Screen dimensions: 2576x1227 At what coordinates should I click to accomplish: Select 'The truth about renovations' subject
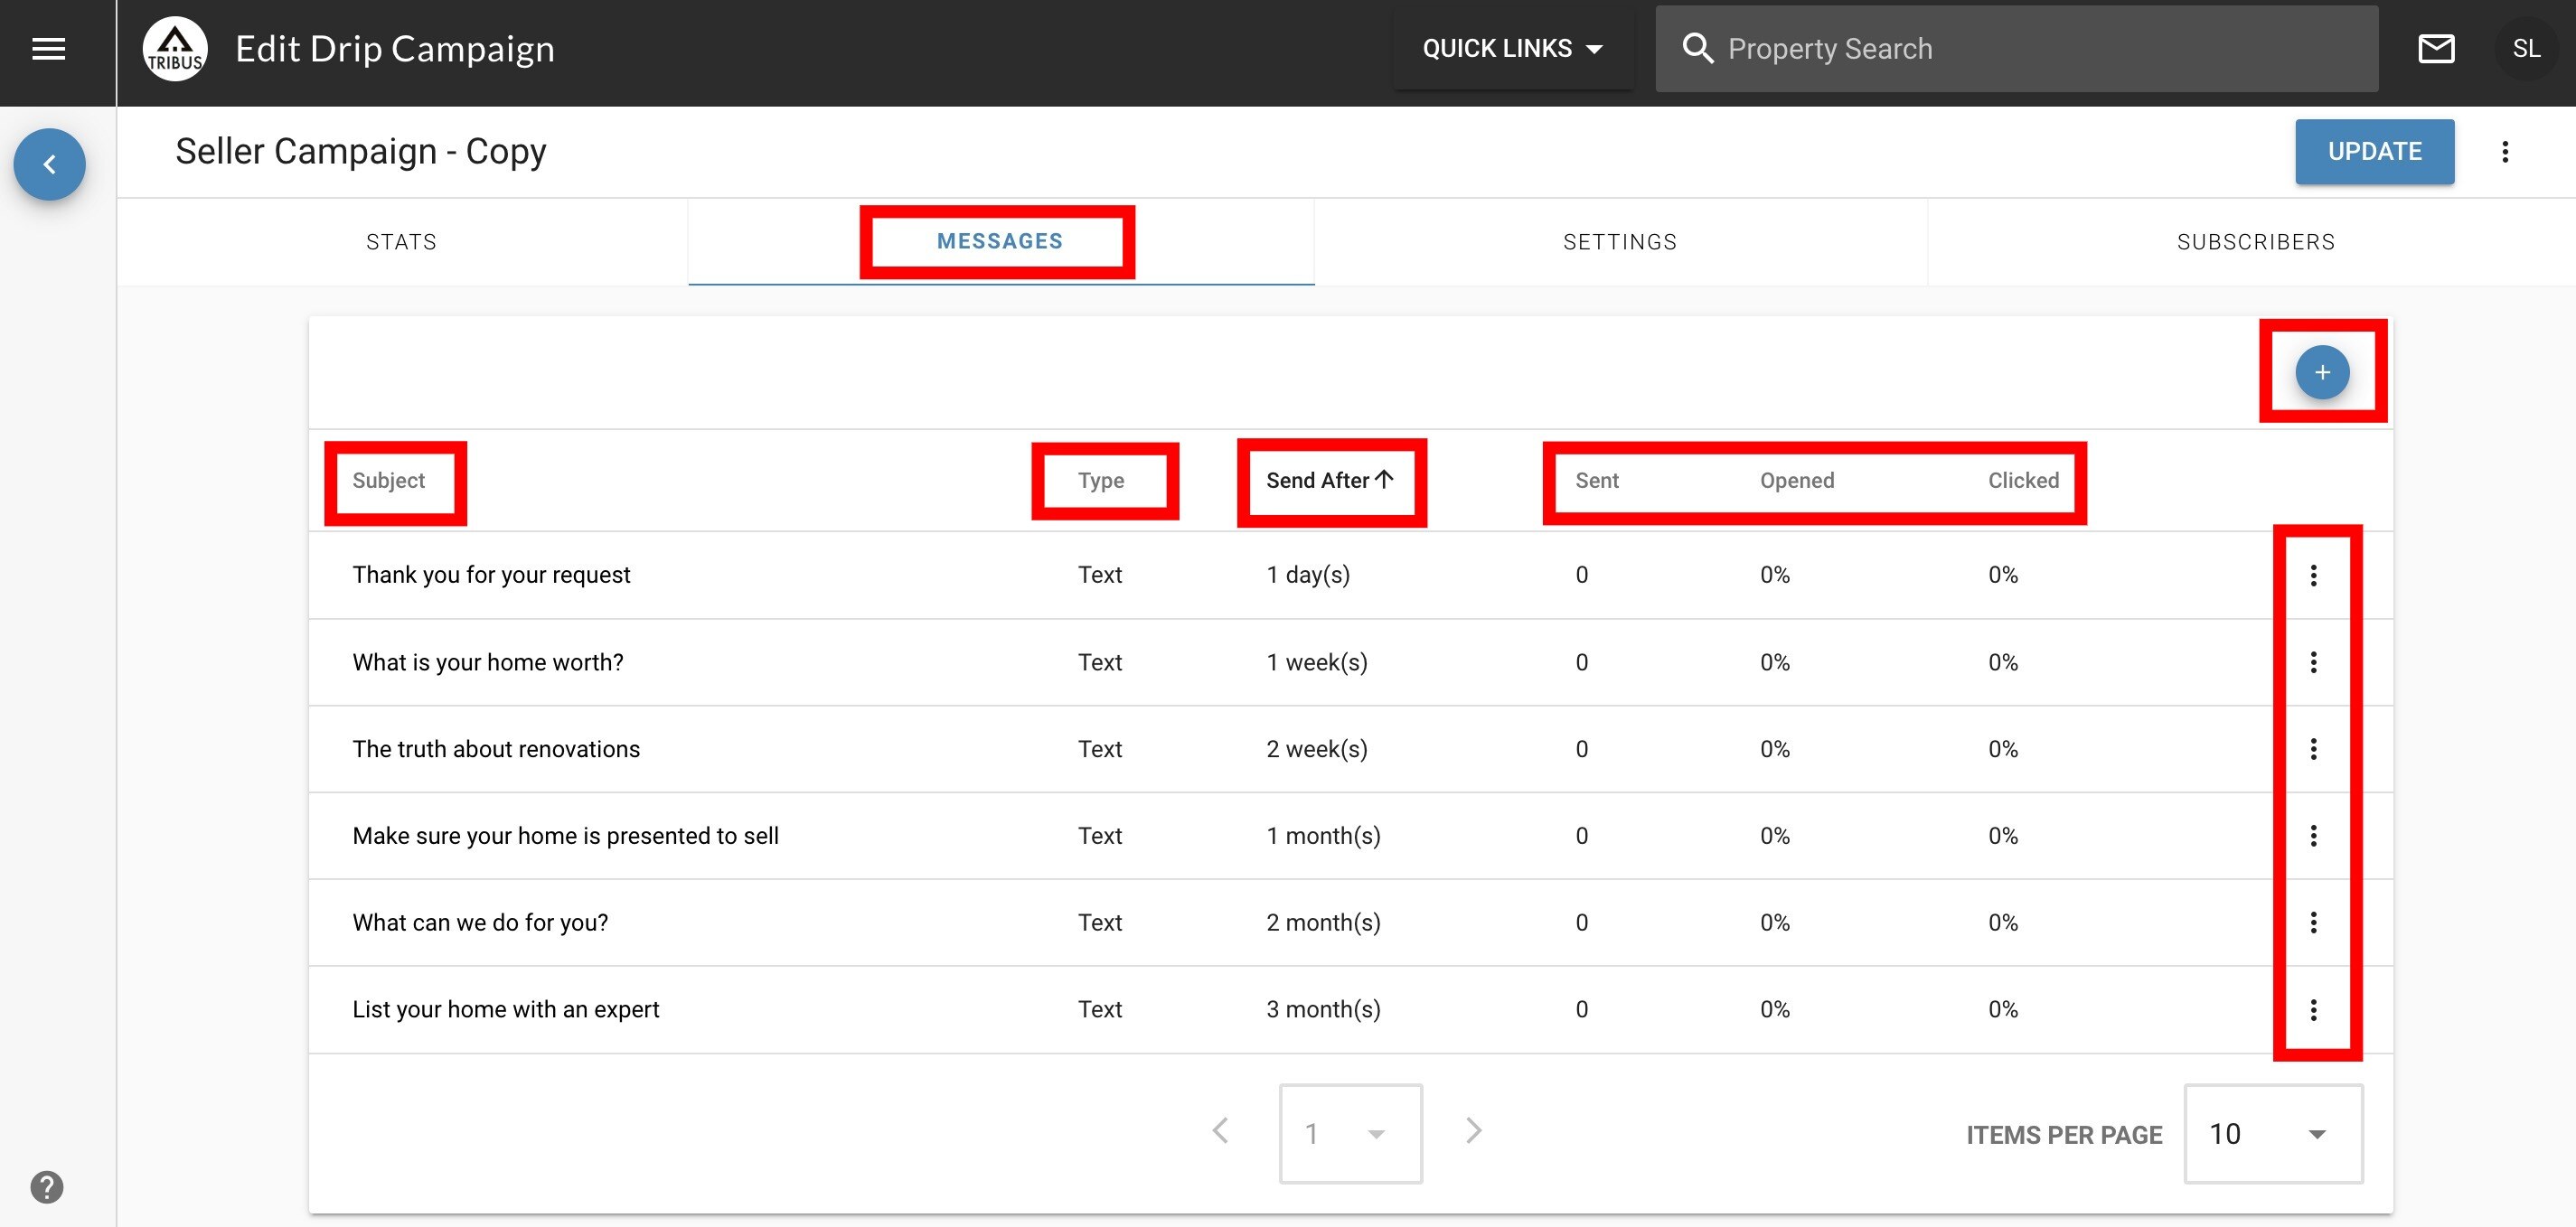(x=496, y=749)
